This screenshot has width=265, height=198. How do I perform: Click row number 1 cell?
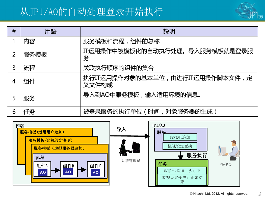[14, 41]
